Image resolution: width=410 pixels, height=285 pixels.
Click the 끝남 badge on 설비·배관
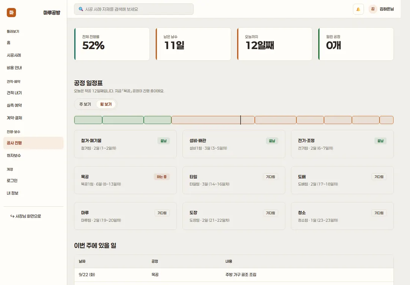[x=272, y=141]
